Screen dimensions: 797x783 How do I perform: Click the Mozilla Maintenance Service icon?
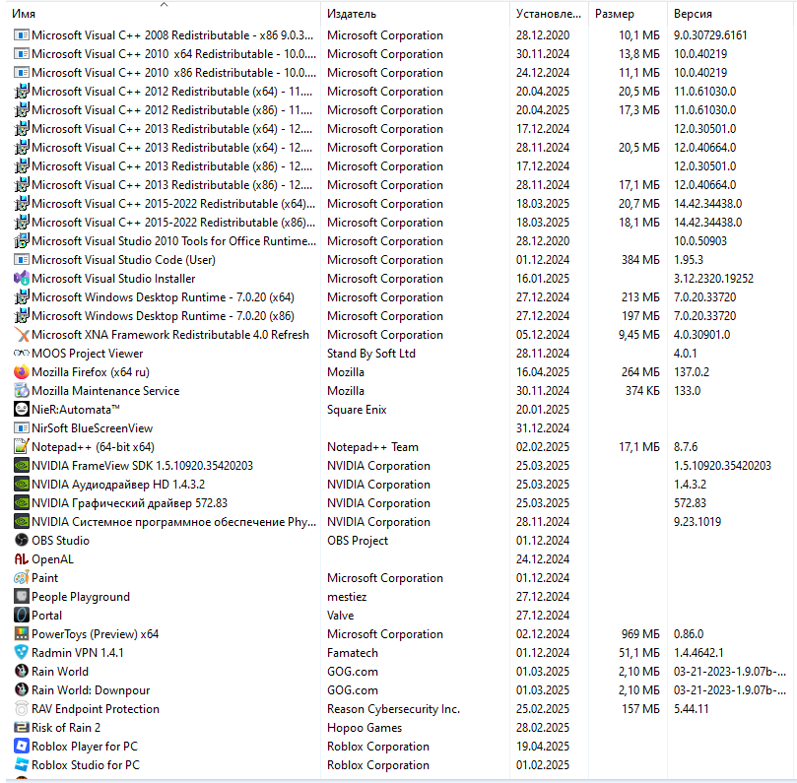point(22,391)
